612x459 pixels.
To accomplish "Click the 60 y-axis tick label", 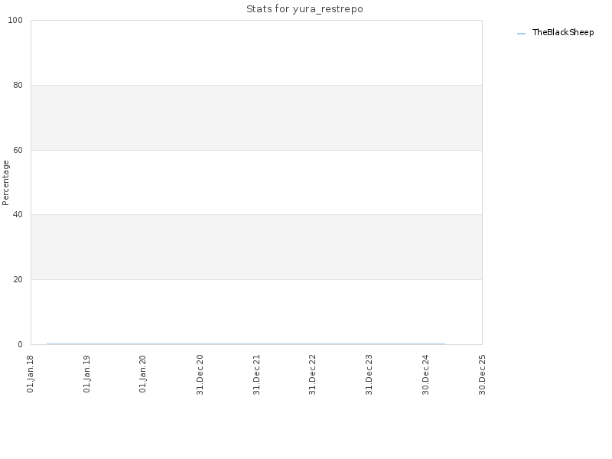I will (18, 150).
